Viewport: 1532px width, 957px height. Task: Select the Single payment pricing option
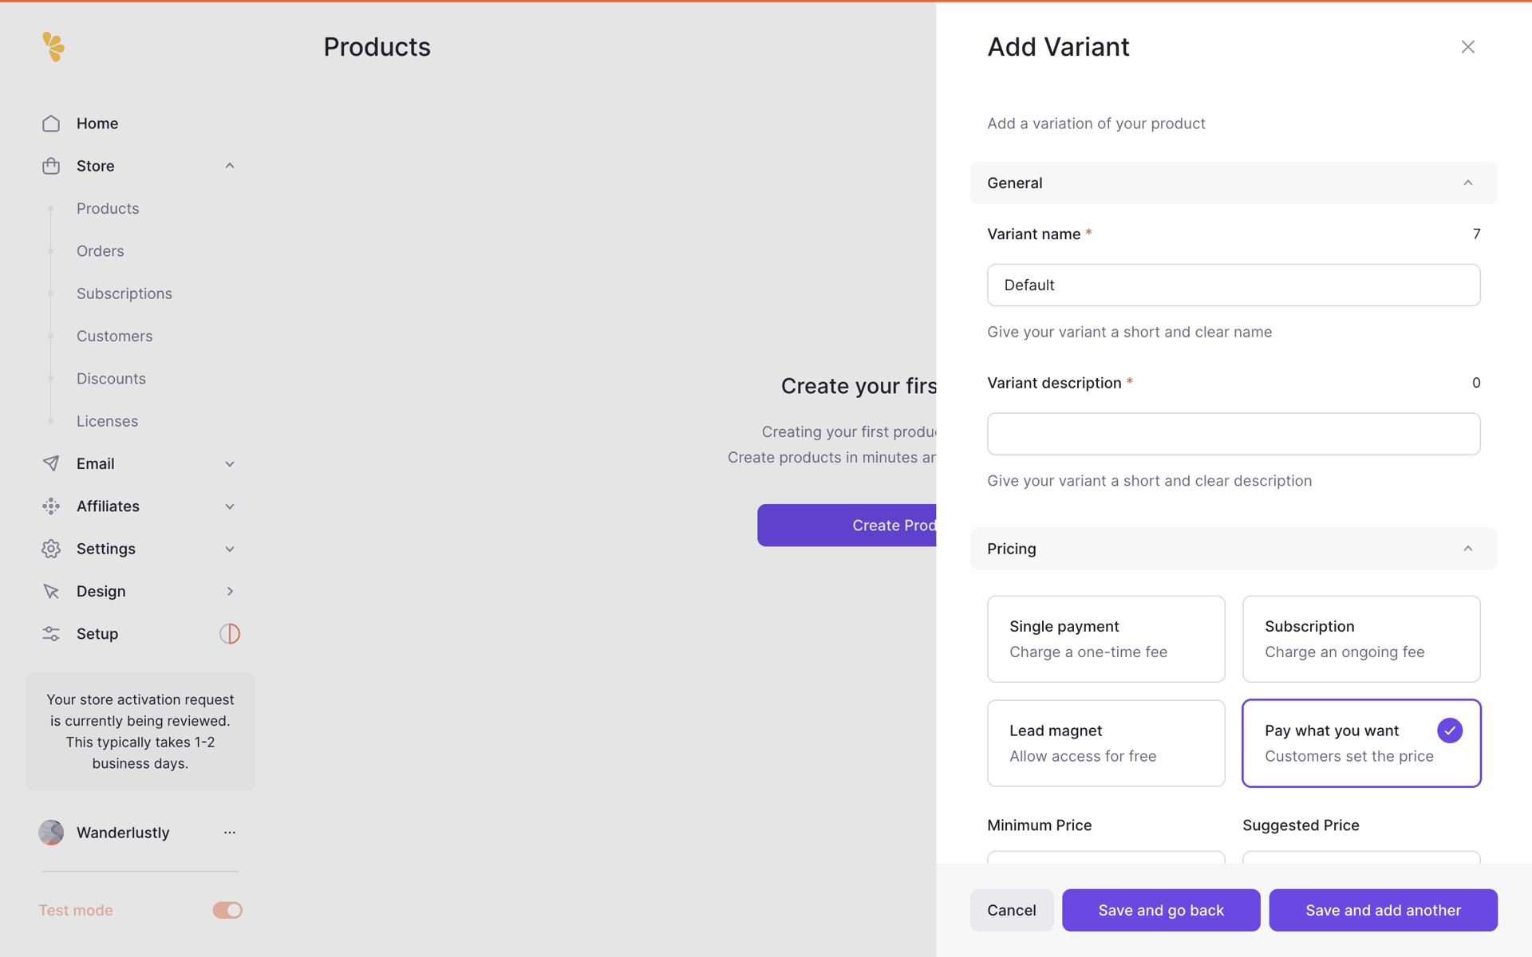(1106, 639)
